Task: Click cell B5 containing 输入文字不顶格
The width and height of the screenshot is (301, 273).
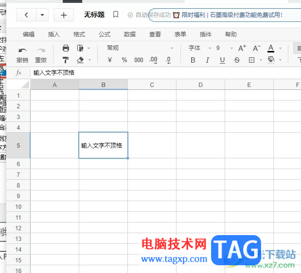Action: [x=103, y=145]
